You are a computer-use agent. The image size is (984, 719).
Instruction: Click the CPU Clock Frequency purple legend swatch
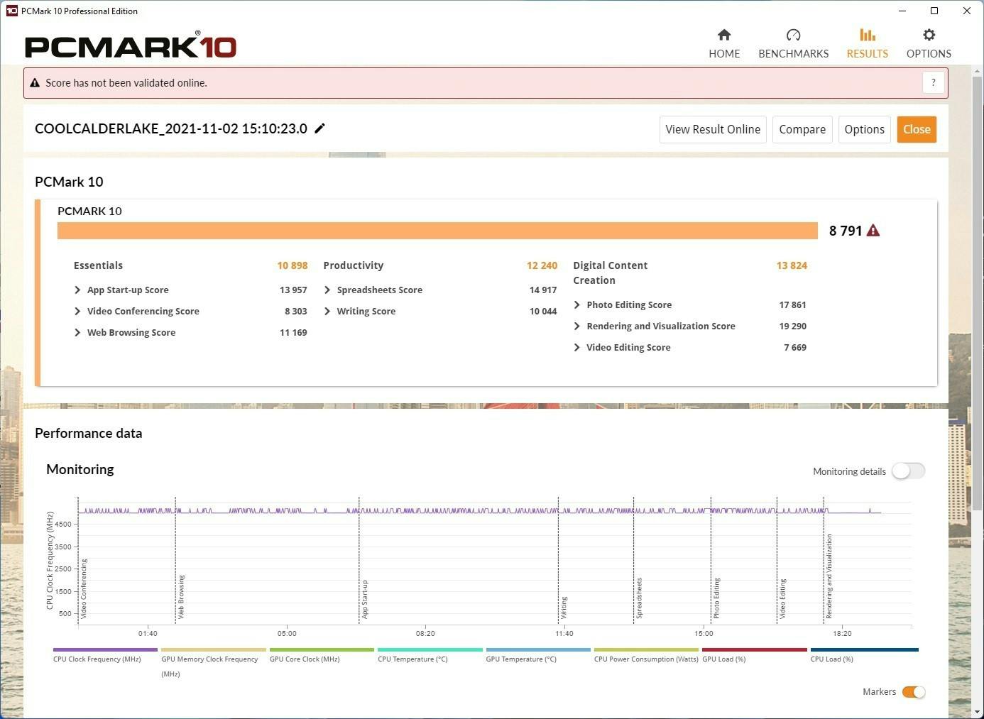click(105, 649)
